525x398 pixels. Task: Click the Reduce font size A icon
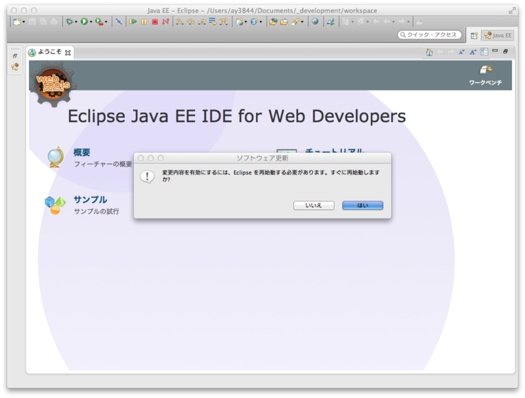point(462,52)
